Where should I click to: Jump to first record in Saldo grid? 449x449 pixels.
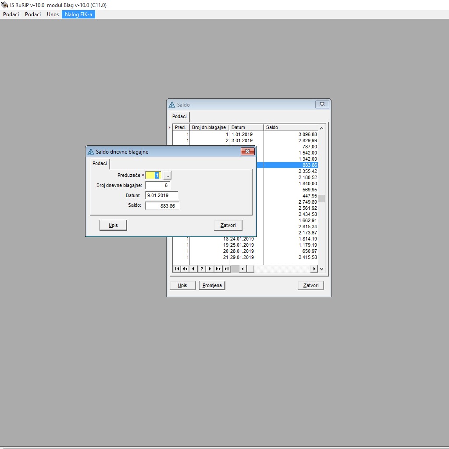point(177,269)
